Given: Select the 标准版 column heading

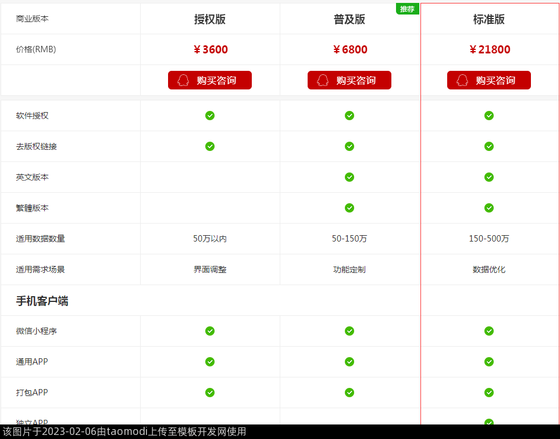Looking at the screenshot, I should pos(489,19).
